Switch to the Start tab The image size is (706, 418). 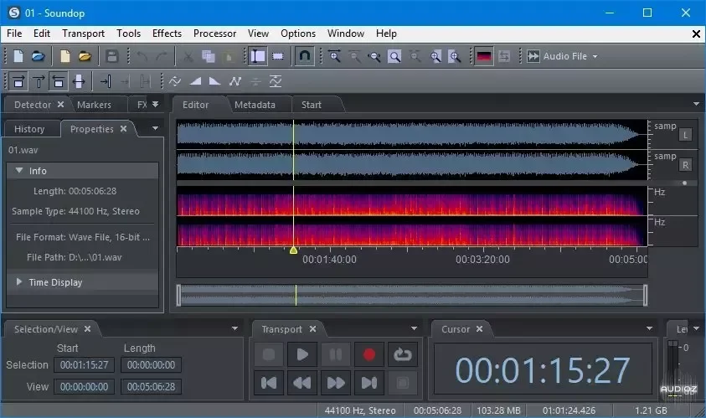point(312,105)
